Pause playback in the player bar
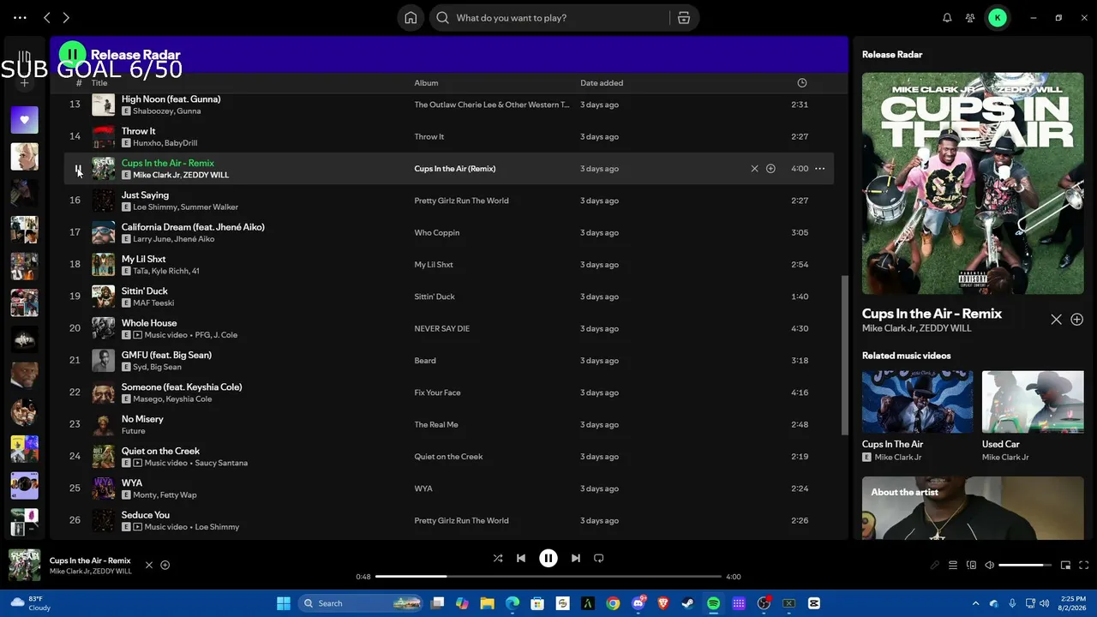 tap(548, 558)
